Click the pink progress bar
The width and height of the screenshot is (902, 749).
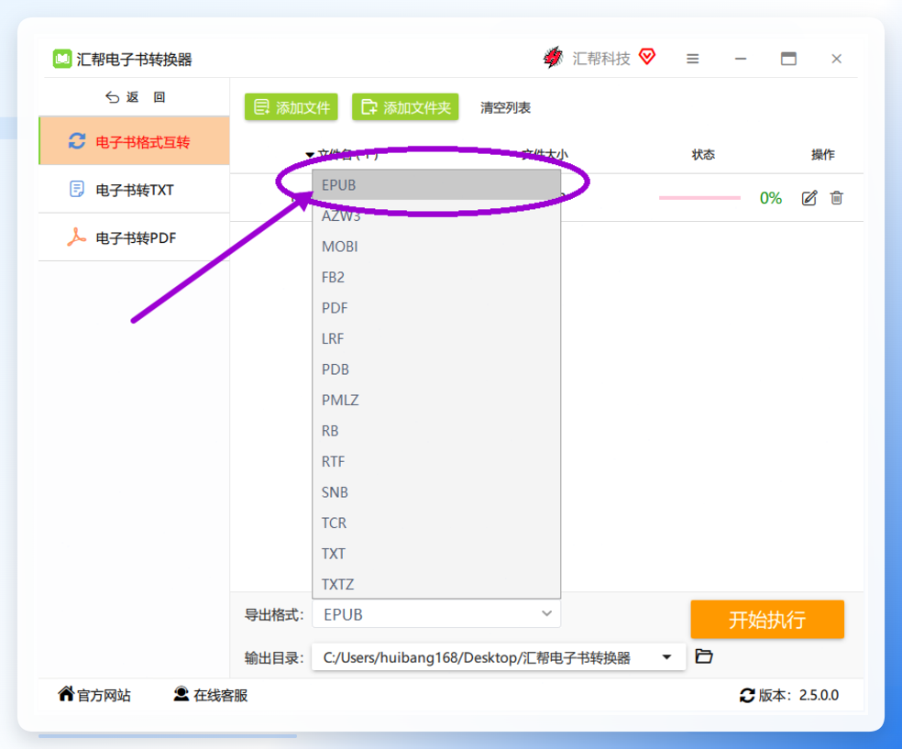[699, 198]
